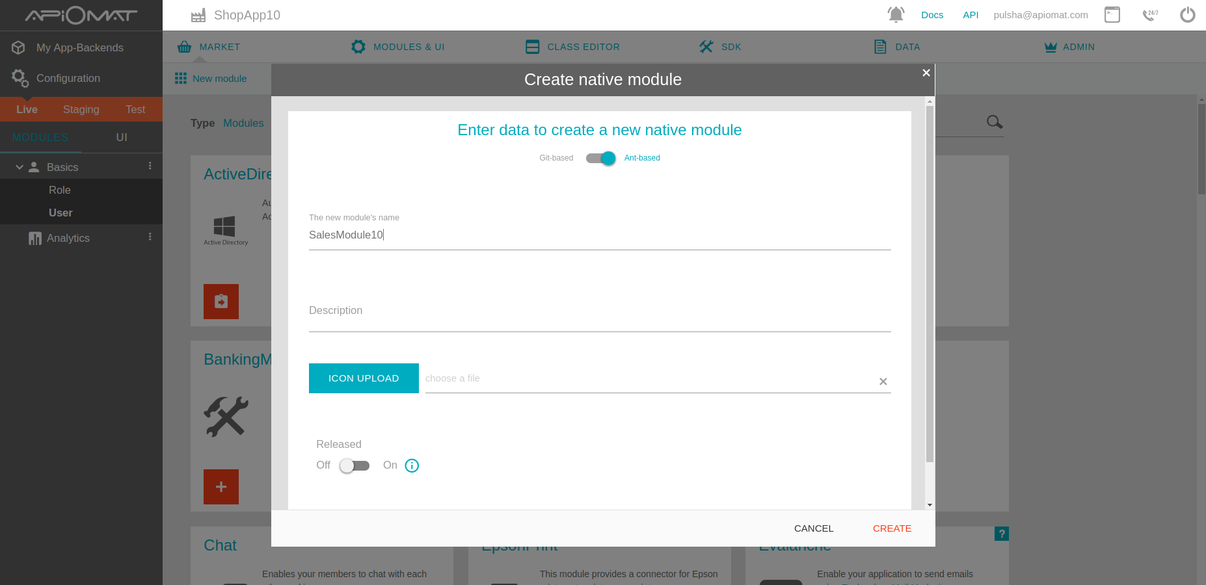Open the Analytics three-dot options menu
Viewport: 1206px width, 585px height.
tap(150, 237)
